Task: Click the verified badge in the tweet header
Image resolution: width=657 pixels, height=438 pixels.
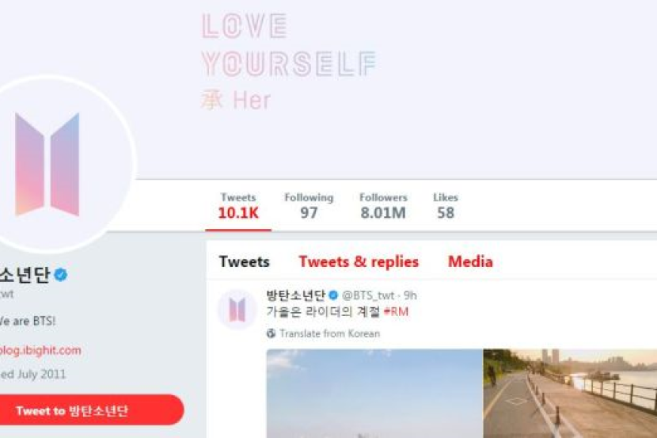Action: [x=333, y=295]
